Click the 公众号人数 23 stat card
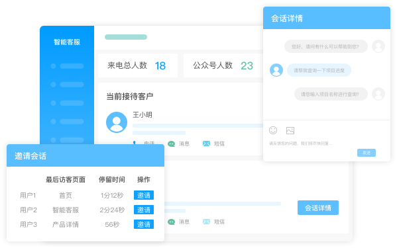This screenshot has width=397, height=248. pyautogui.click(x=223, y=65)
